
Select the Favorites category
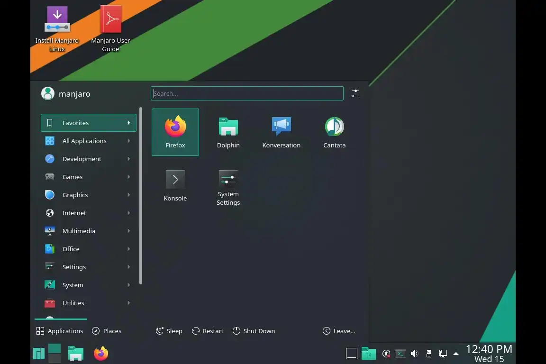(x=89, y=123)
